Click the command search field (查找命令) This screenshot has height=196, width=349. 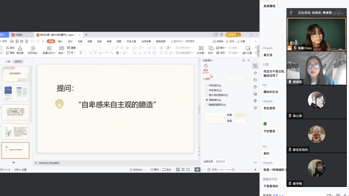point(183,41)
